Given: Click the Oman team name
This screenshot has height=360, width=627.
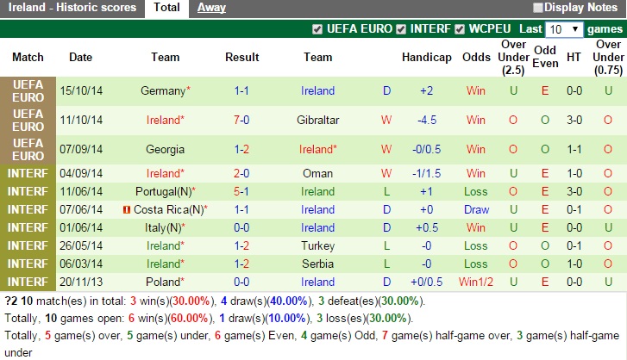Looking at the screenshot, I should tap(317, 173).
